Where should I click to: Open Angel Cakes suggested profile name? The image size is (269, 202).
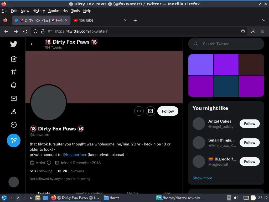[x=220, y=121]
